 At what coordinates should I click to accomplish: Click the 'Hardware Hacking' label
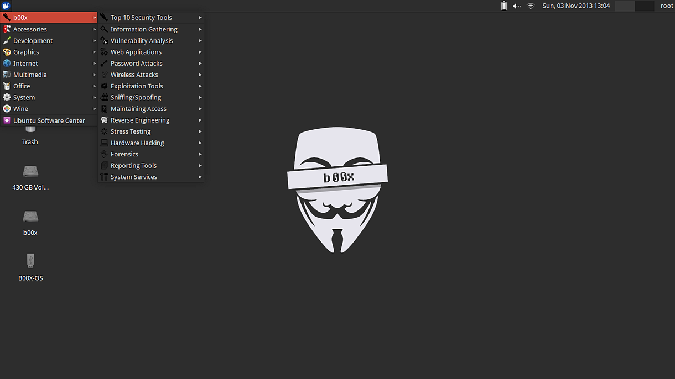pos(137,143)
